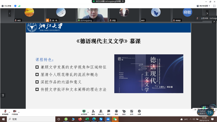Open the Members (成员) list panel
Viewport: 217px width, 122px height.
click(101, 111)
